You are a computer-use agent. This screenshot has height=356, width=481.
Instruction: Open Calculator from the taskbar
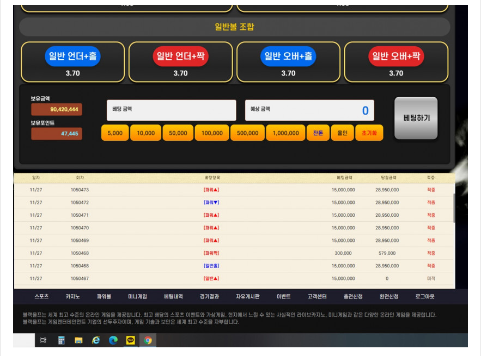coord(61,340)
